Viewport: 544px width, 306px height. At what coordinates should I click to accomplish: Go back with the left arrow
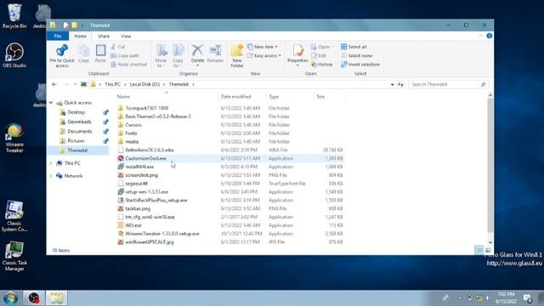tap(54, 84)
